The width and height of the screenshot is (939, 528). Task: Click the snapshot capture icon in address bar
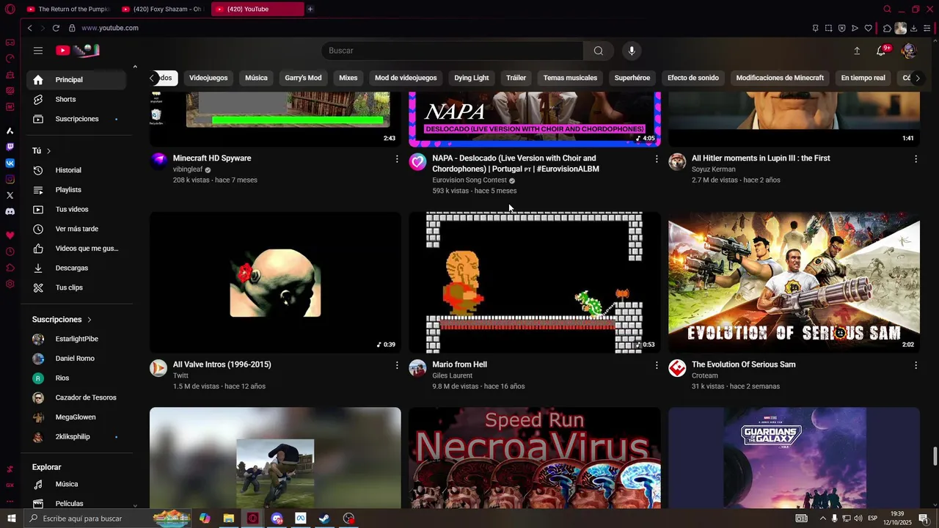(x=828, y=28)
